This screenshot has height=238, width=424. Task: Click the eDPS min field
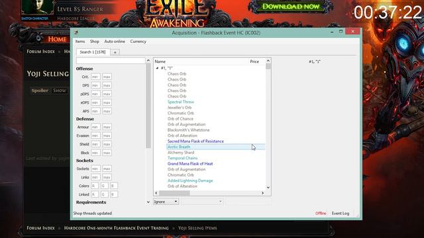coord(95,103)
